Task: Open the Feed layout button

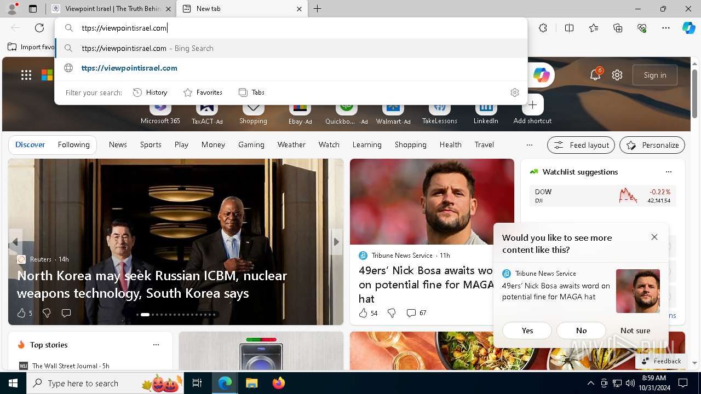Action: point(581,145)
